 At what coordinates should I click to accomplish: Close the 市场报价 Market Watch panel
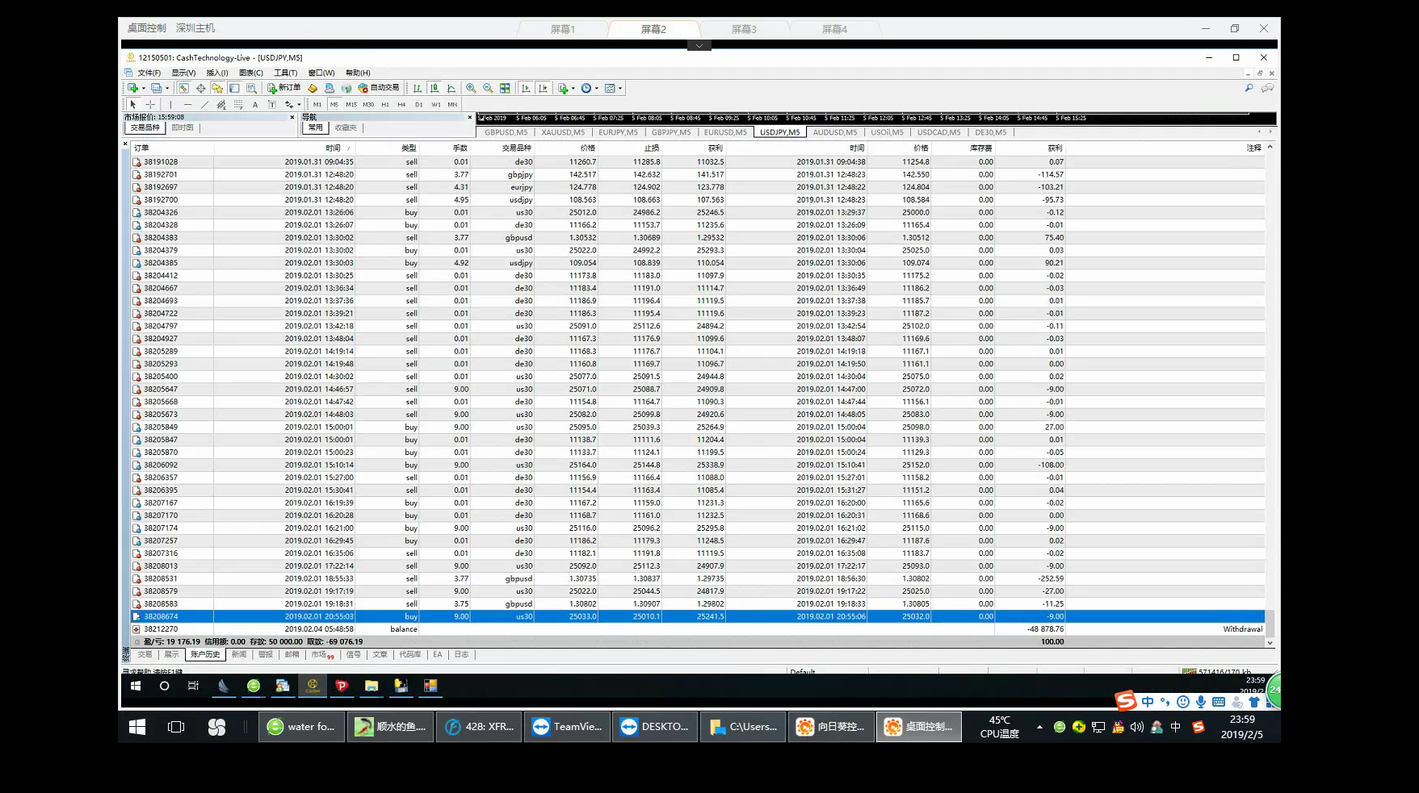292,117
